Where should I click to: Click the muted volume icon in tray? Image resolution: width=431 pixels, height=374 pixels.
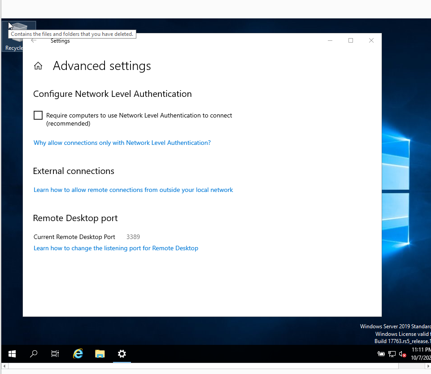pos(402,354)
